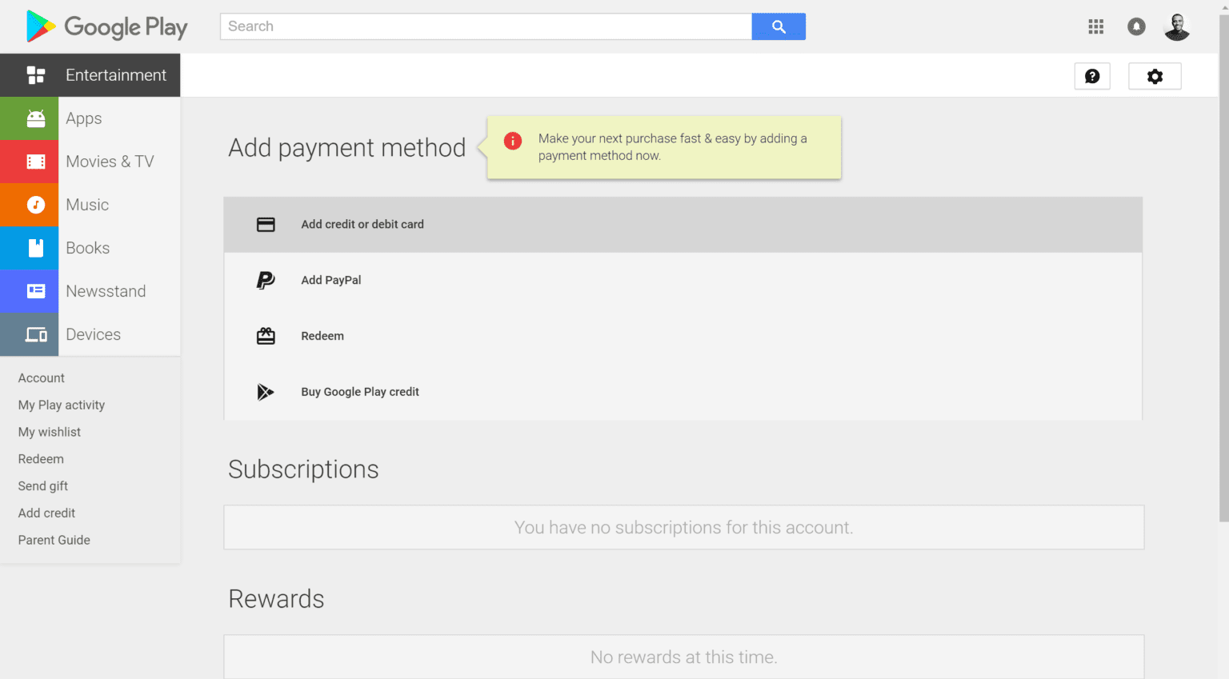Click the Music note icon
1229x679 pixels.
[x=30, y=204]
